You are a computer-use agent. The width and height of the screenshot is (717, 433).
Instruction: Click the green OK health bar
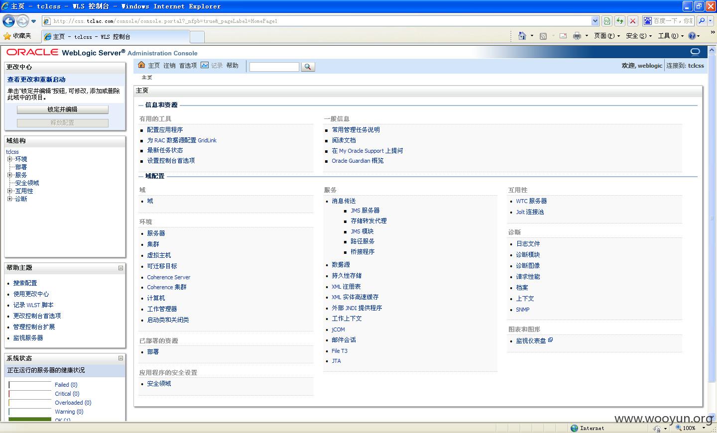click(30, 420)
